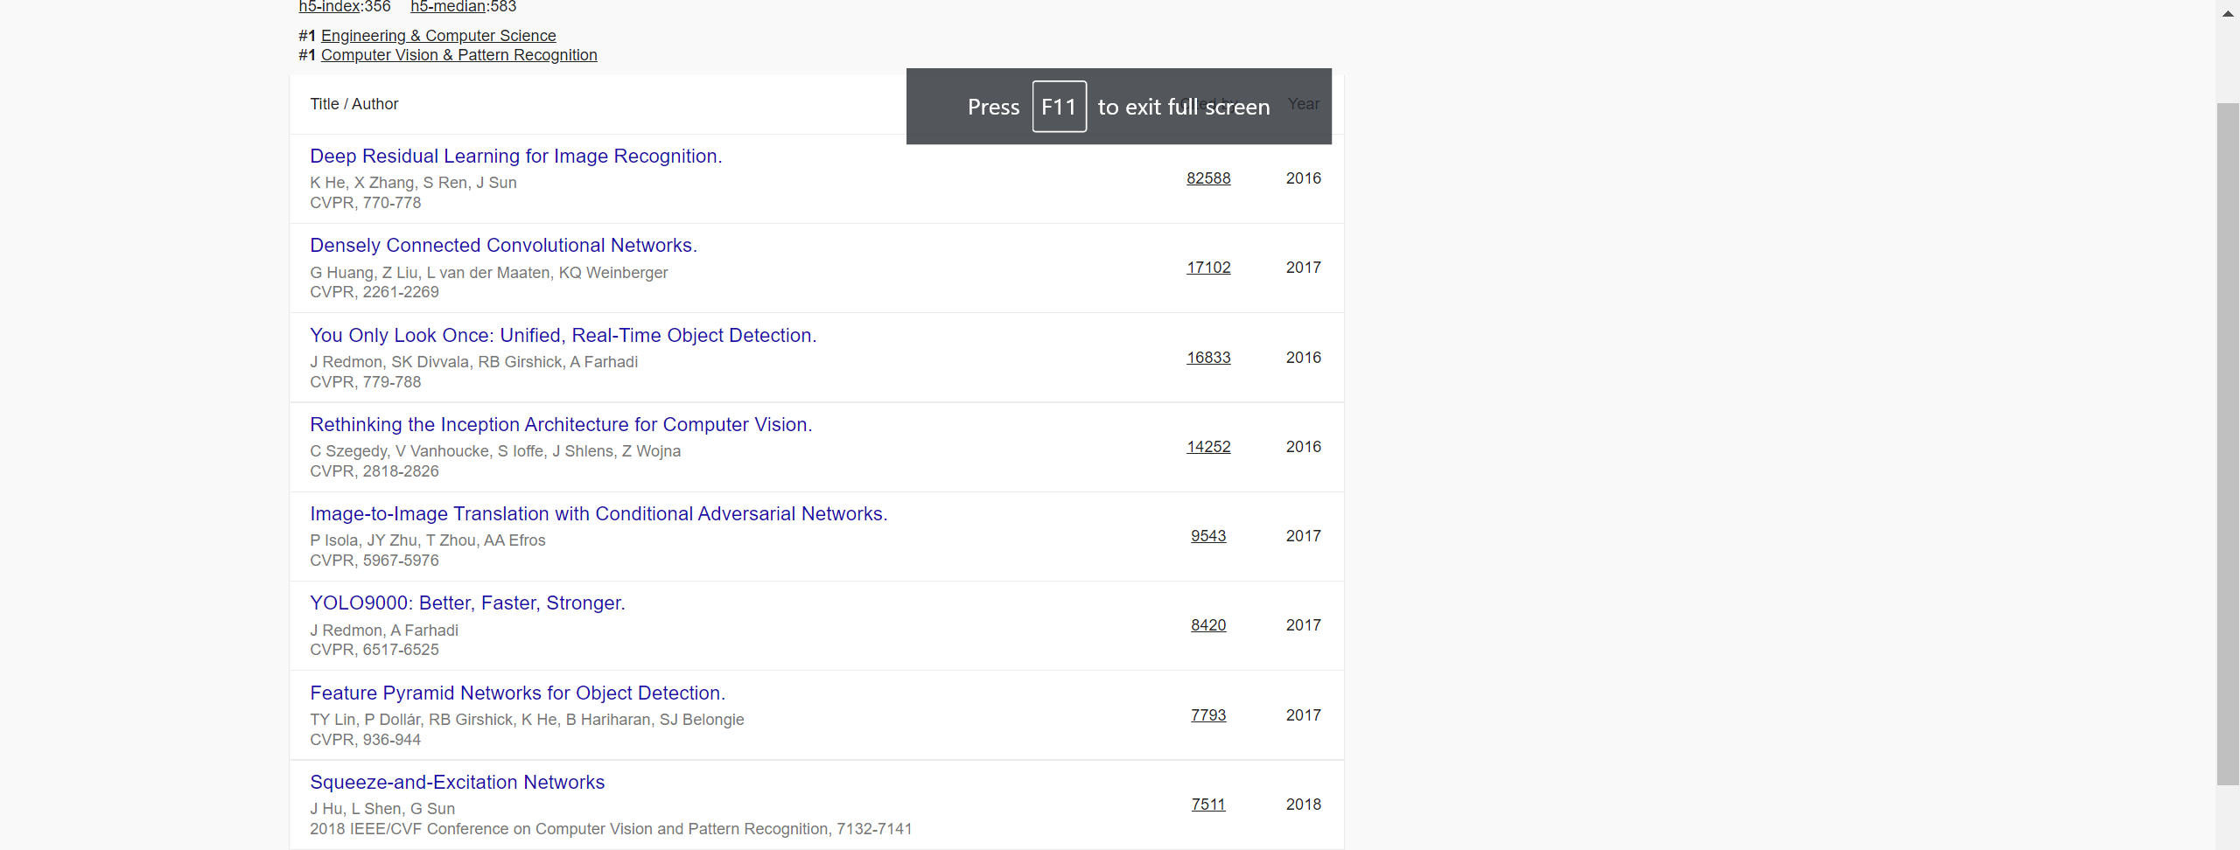View 14252 citations for Inception paper
The image size is (2240, 850).
pyautogui.click(x=1207, y=447)
